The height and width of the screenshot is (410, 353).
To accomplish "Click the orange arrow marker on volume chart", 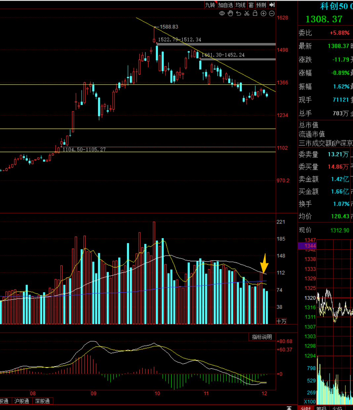I will pos(264,263).
